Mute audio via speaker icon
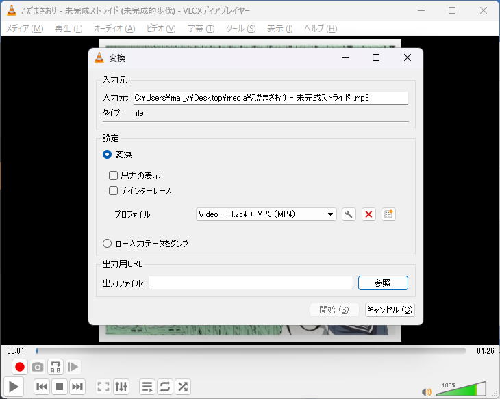This screenshot has height=399, width=500. [x=426, y=391]
